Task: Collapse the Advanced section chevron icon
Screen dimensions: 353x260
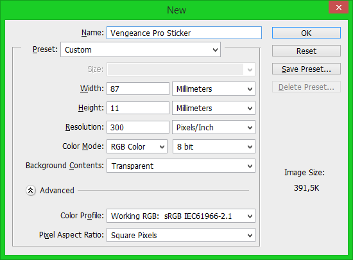Action: [x=31, y=191]
